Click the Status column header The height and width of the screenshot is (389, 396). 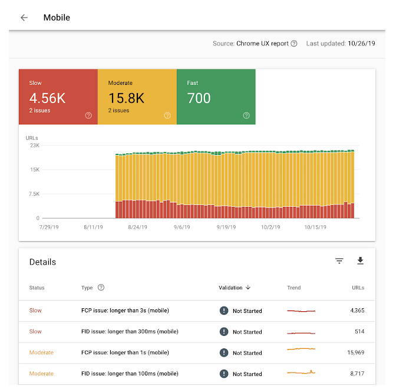(x=37, y=288)
